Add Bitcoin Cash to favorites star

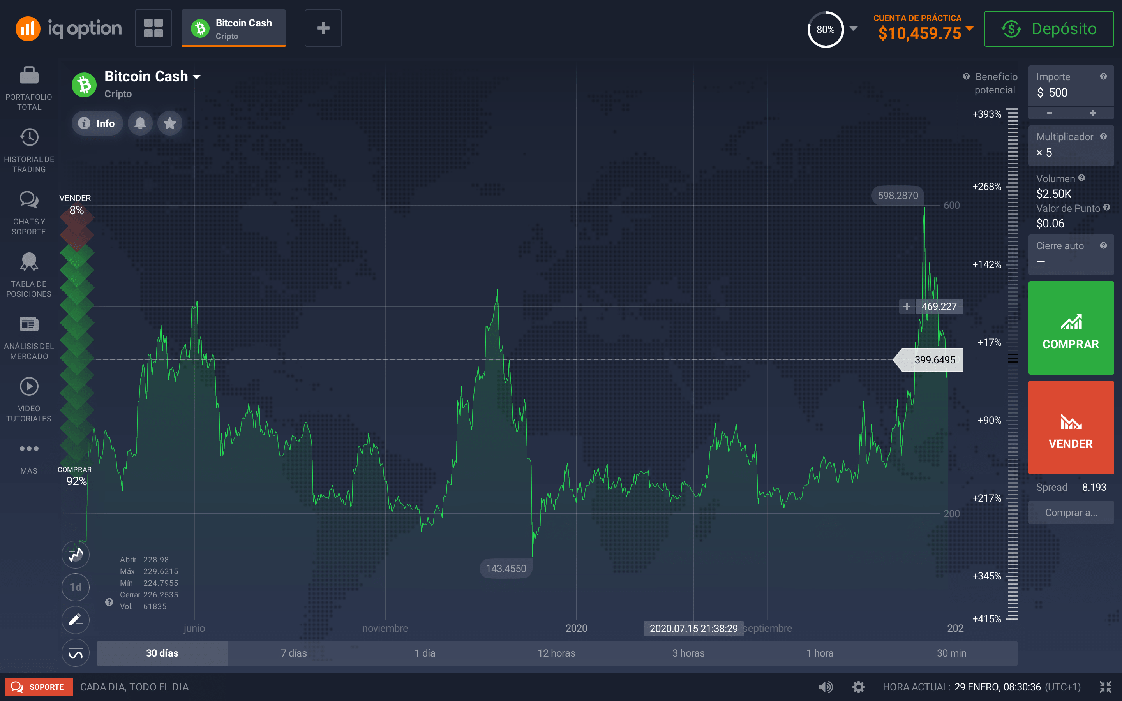170,123
